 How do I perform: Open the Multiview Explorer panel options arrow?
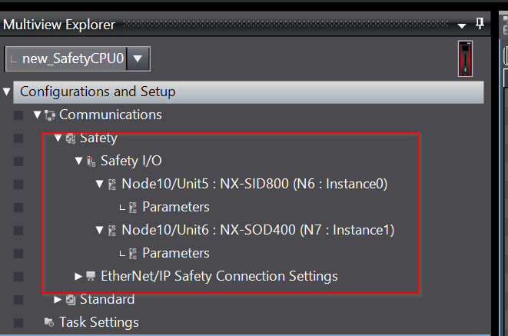[462, 25]
